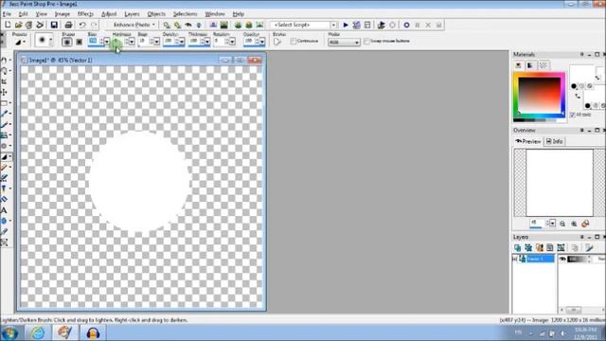Open the Effects menu
606x341 pixels.
(x=85, y=14)
